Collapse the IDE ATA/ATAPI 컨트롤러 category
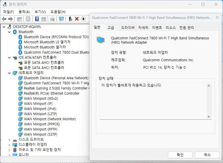The height and width of the screenshot is (163, 223). (9, 58)
